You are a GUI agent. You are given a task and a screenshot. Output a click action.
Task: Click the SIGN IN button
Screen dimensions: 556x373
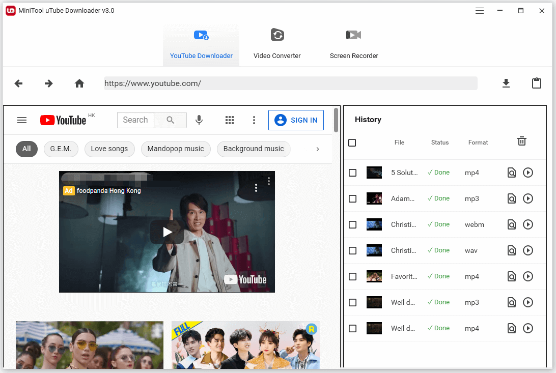point(296,120)
